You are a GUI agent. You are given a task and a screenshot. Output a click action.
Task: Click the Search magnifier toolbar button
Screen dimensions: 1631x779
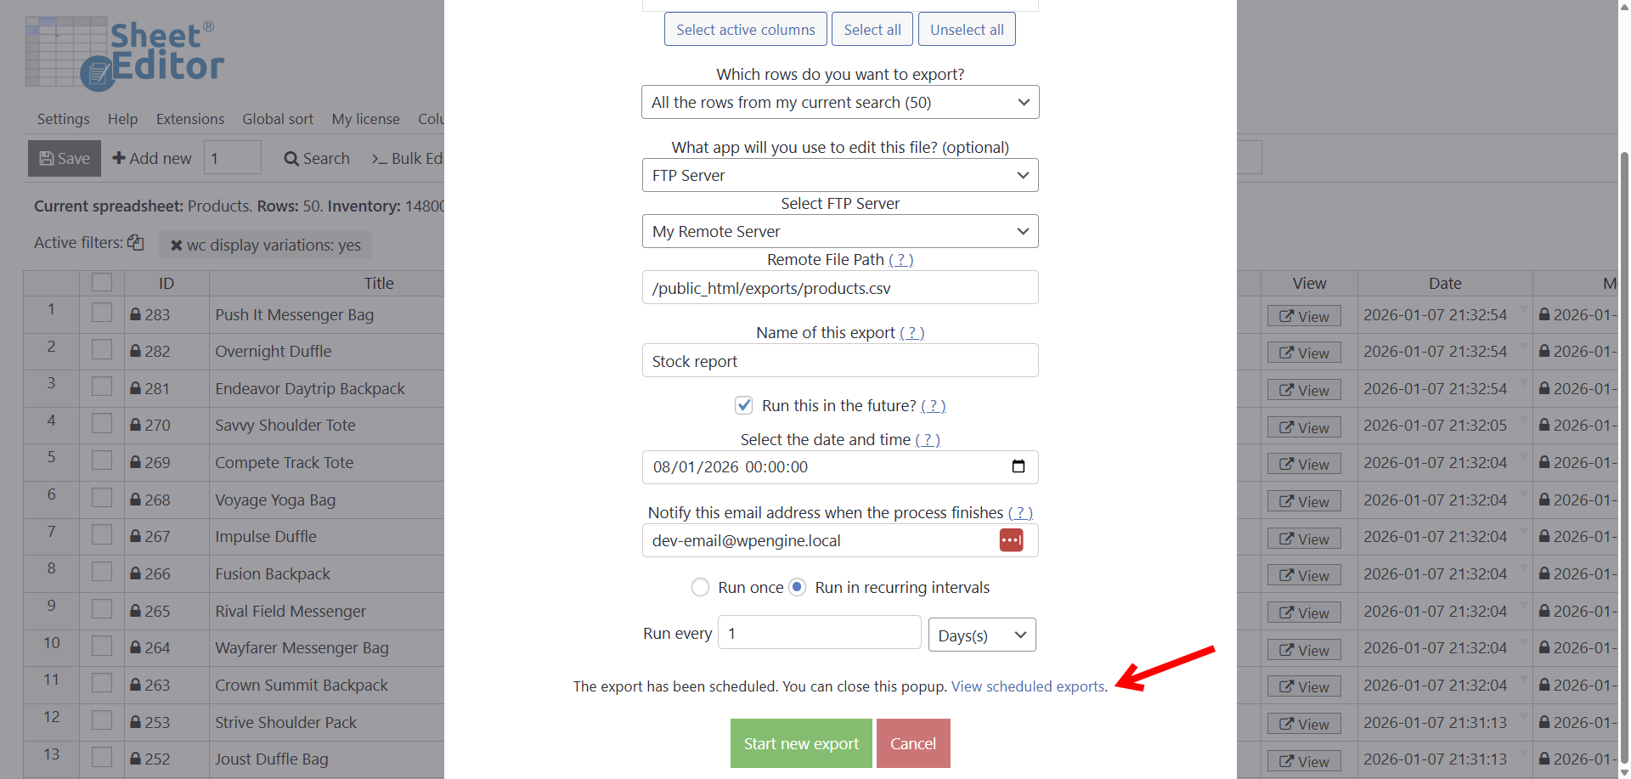(317, 159)
